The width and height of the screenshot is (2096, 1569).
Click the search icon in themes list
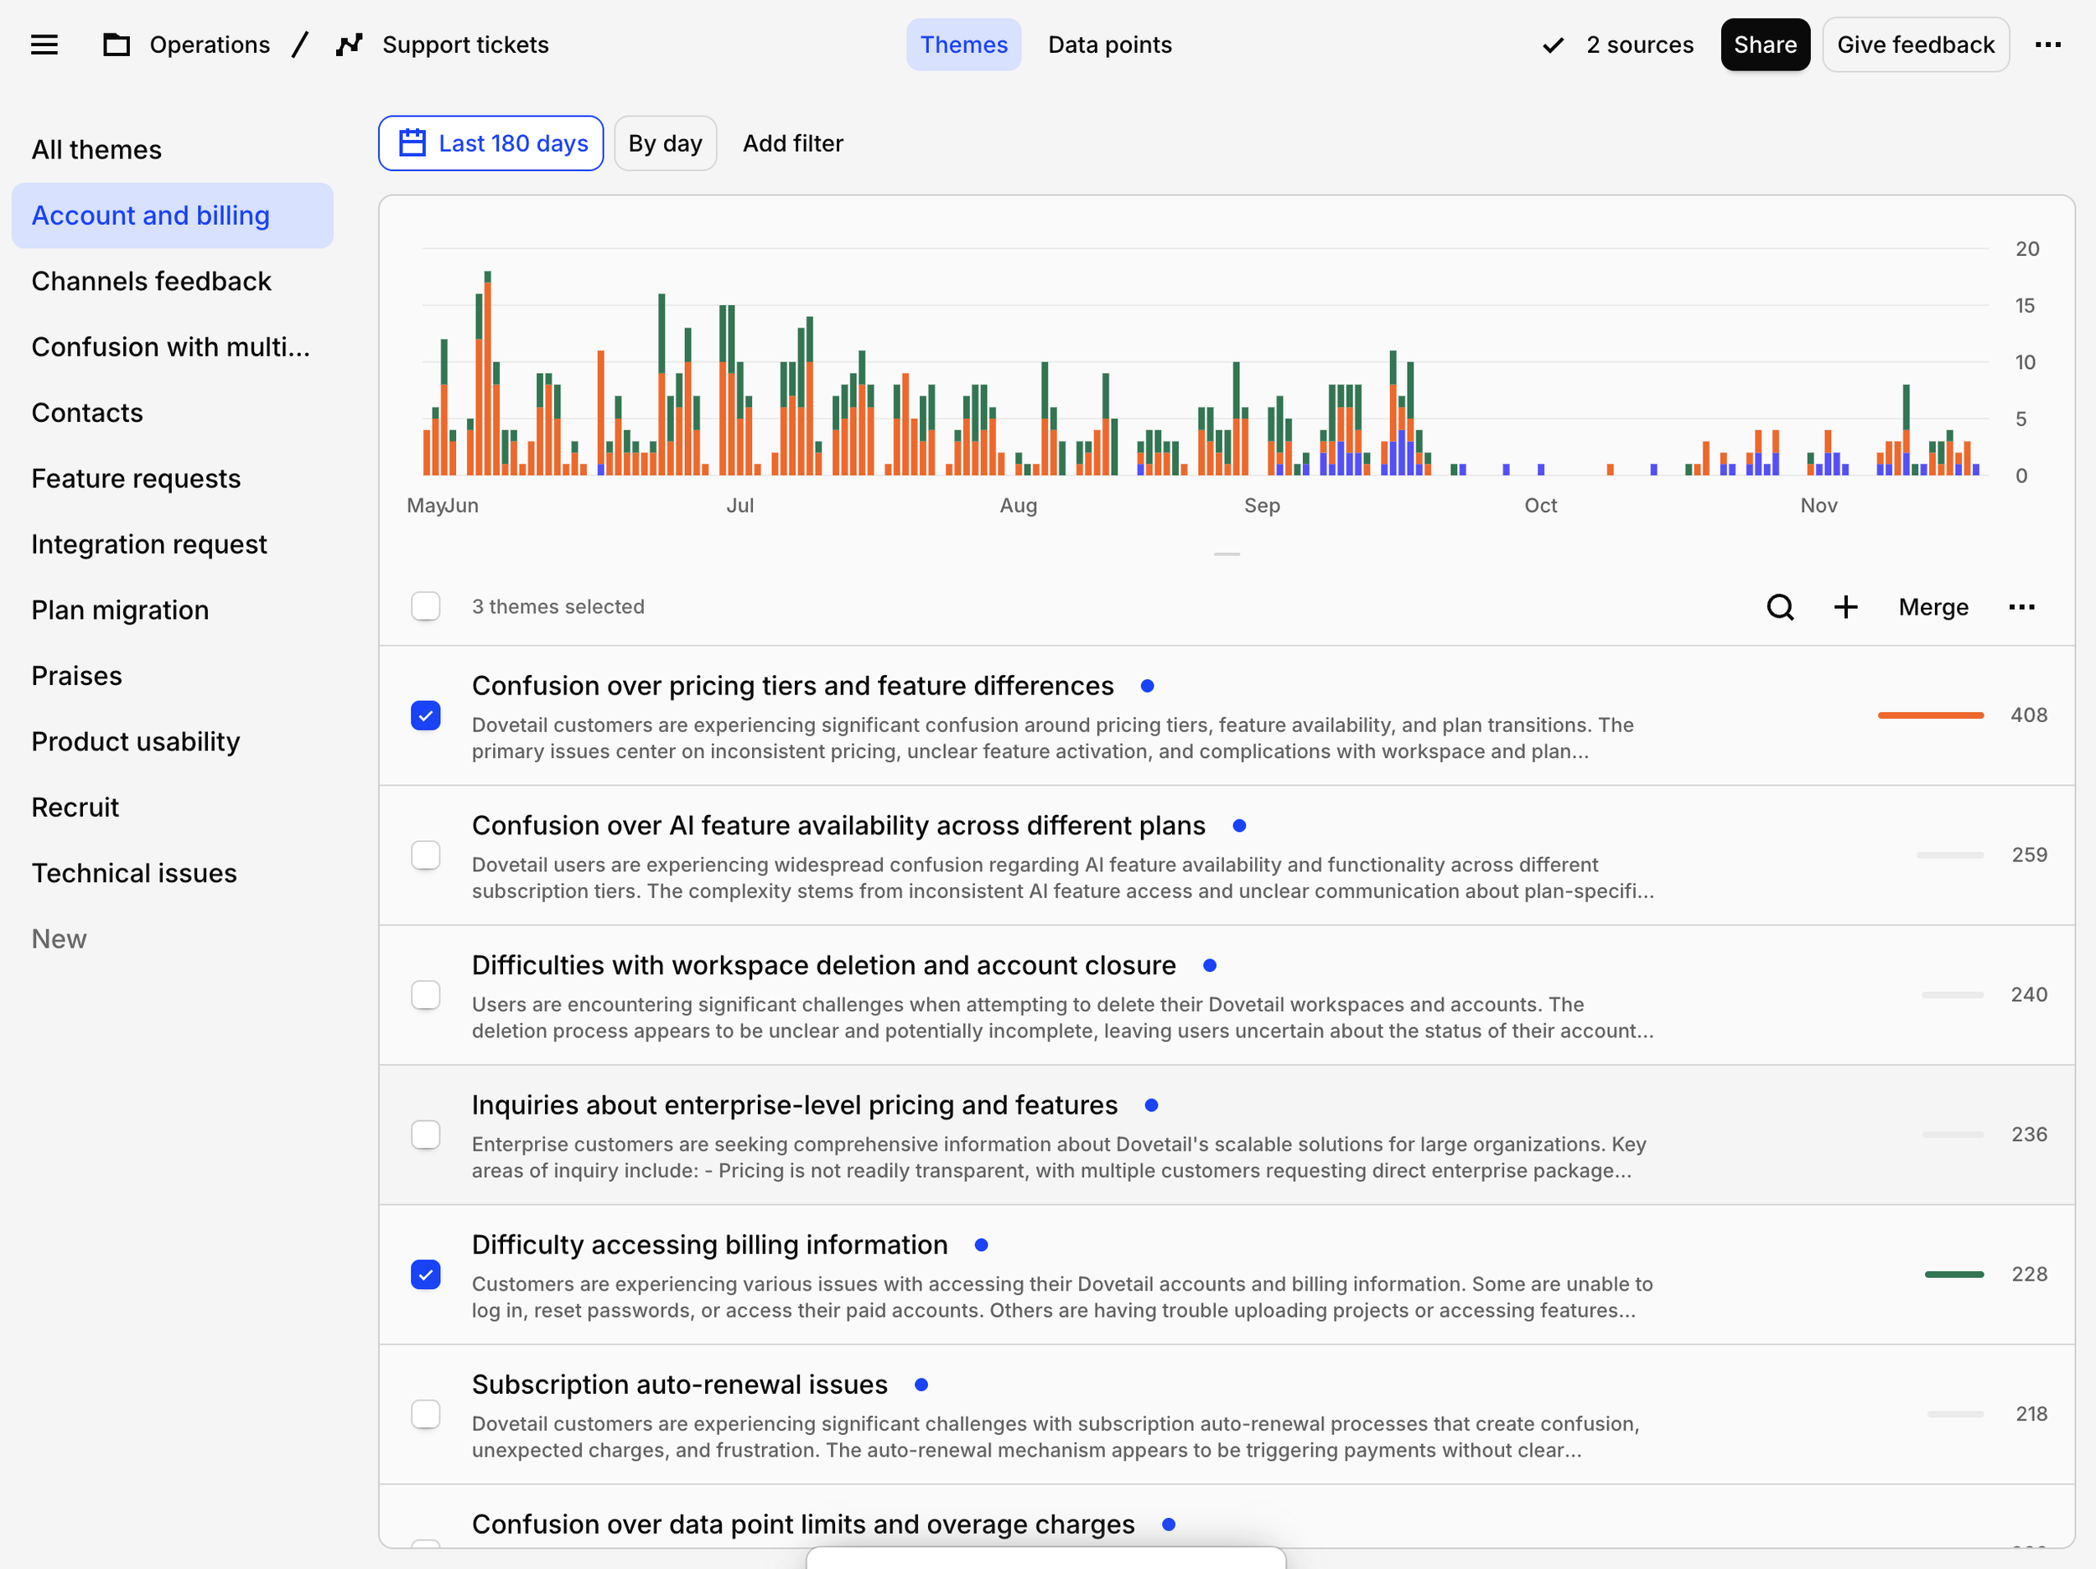pos(1780,607)
